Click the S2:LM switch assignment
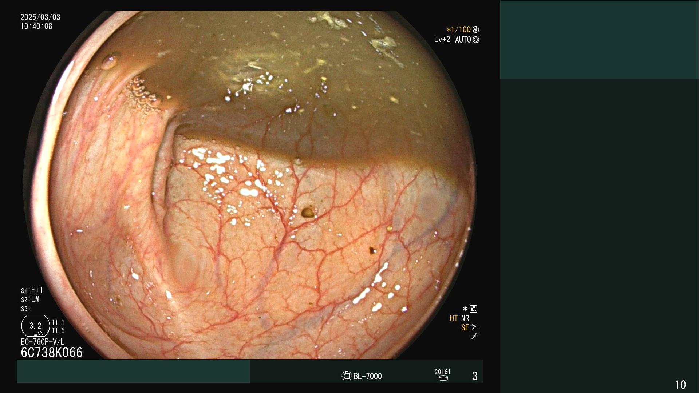Screen dimensions: 699x393 (30, 299)
